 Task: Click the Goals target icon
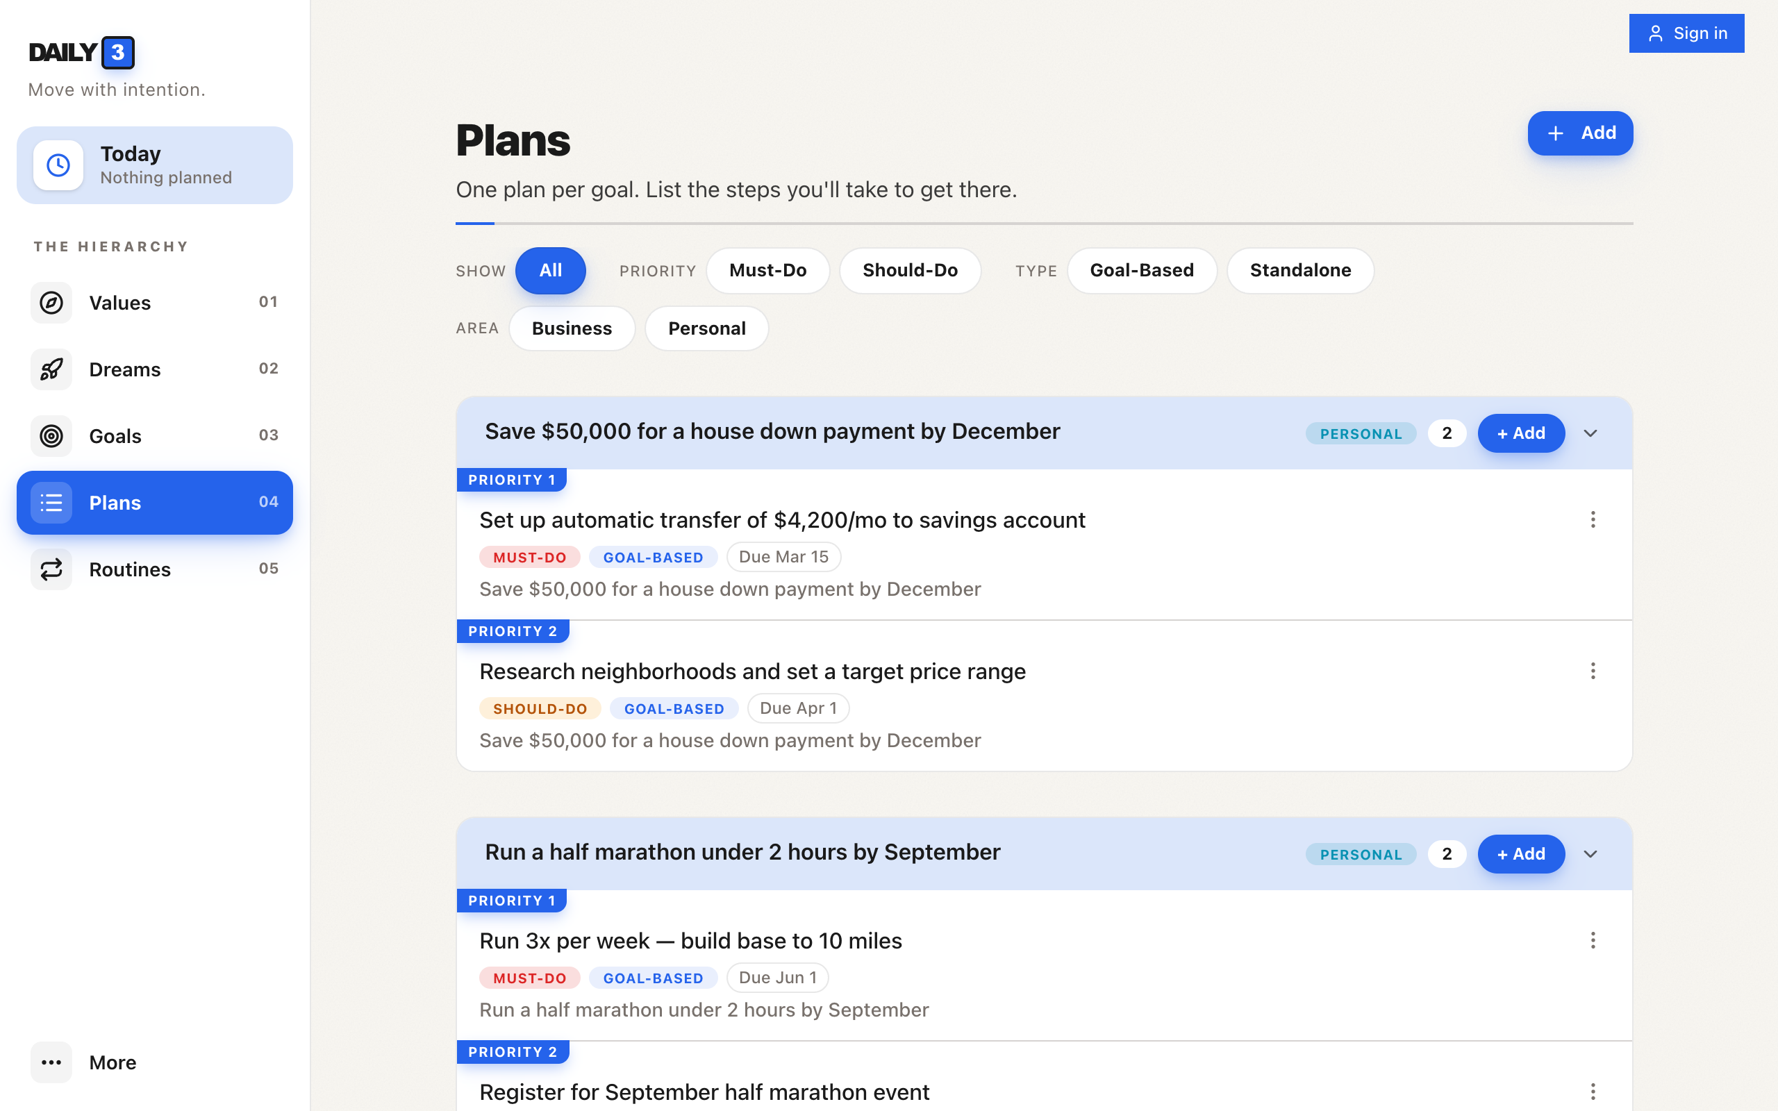[x=51, y=436]
